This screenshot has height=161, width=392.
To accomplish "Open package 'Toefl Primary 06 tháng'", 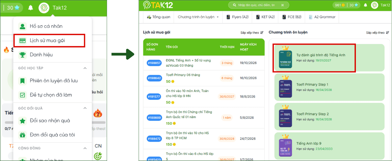I will click(183, 75).
